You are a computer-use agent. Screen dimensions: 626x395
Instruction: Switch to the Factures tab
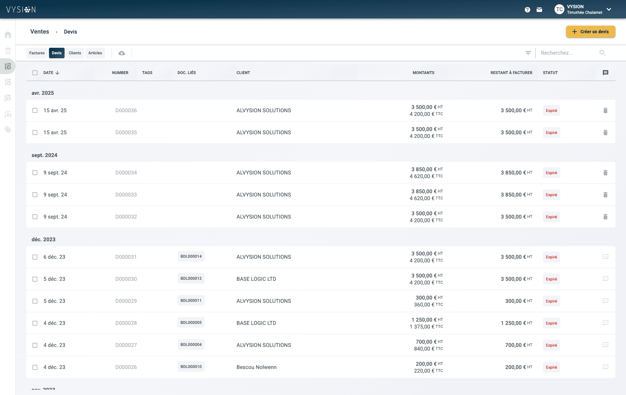[37, 53]
